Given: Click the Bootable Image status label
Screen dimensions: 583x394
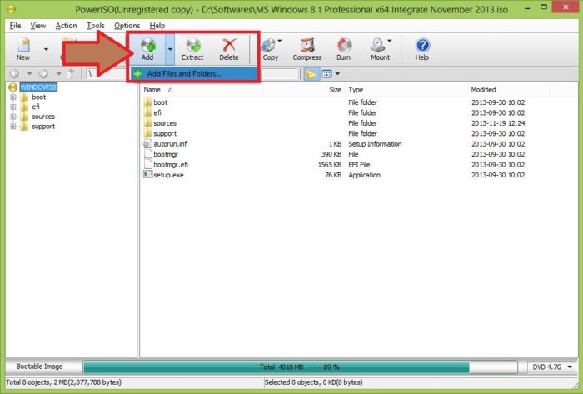Looking at the screenshot, I should (x=39, y=367).
